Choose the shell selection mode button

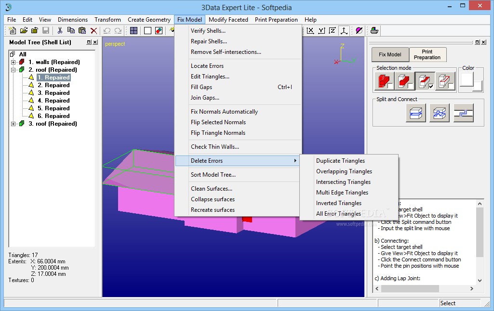pyautogui.click(x=404, y=81)
